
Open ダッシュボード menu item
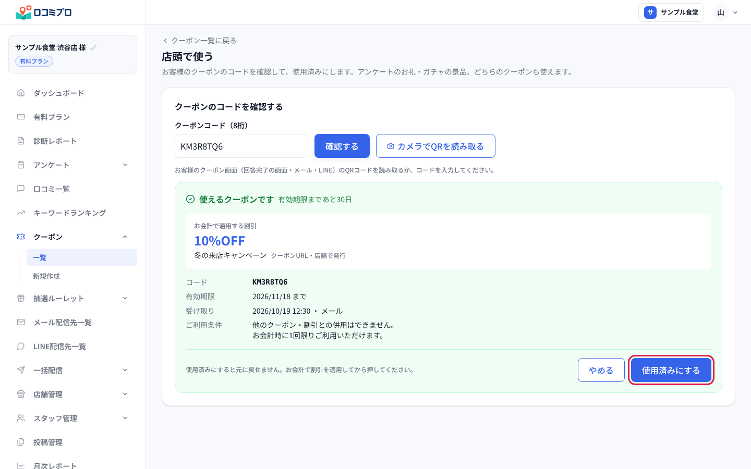[73, 93]
